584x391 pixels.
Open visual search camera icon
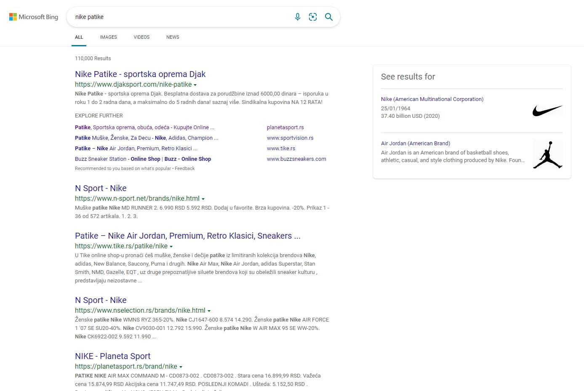[x=313, y=17]
